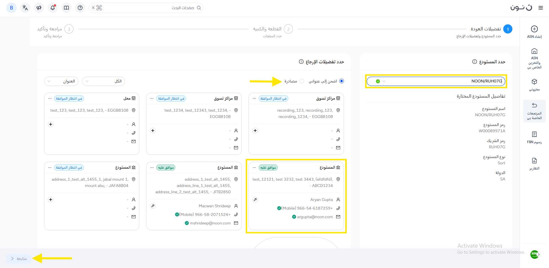This screenshot has height=268, width=549.
Task: Open more options on recording_123 card
Action: point(254,98)
